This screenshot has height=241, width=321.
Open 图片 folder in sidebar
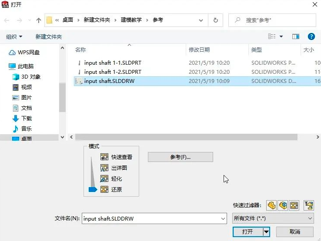(22, 98)
